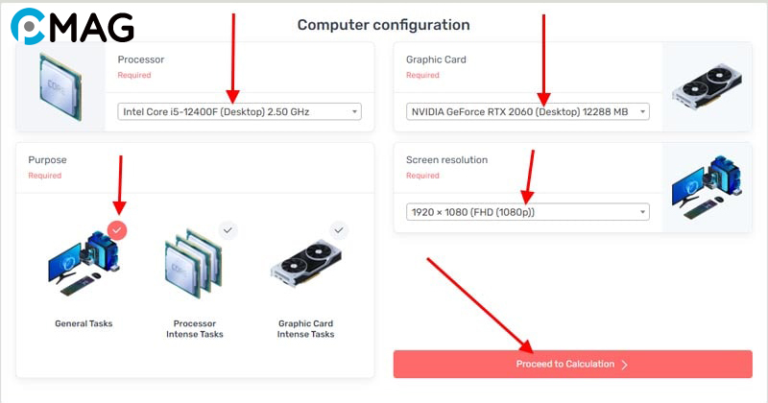Check the Graphic Card Intense Tasks checkmark
Viewport: 768px width, 403px height.
339,230
